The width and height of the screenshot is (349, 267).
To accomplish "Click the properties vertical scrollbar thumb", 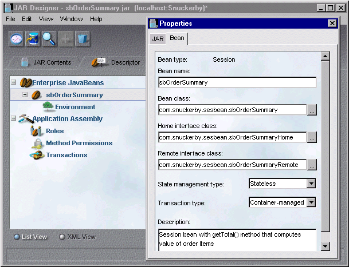I will tap(325, 146).
